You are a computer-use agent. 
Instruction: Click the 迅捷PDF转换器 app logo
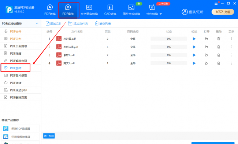click(x=9, y=10)
